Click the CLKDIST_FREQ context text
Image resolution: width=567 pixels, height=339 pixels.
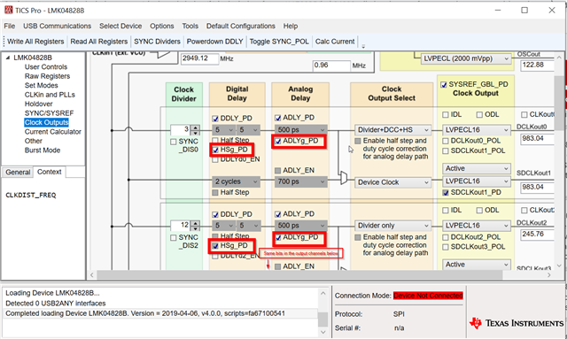pos(31,195)
